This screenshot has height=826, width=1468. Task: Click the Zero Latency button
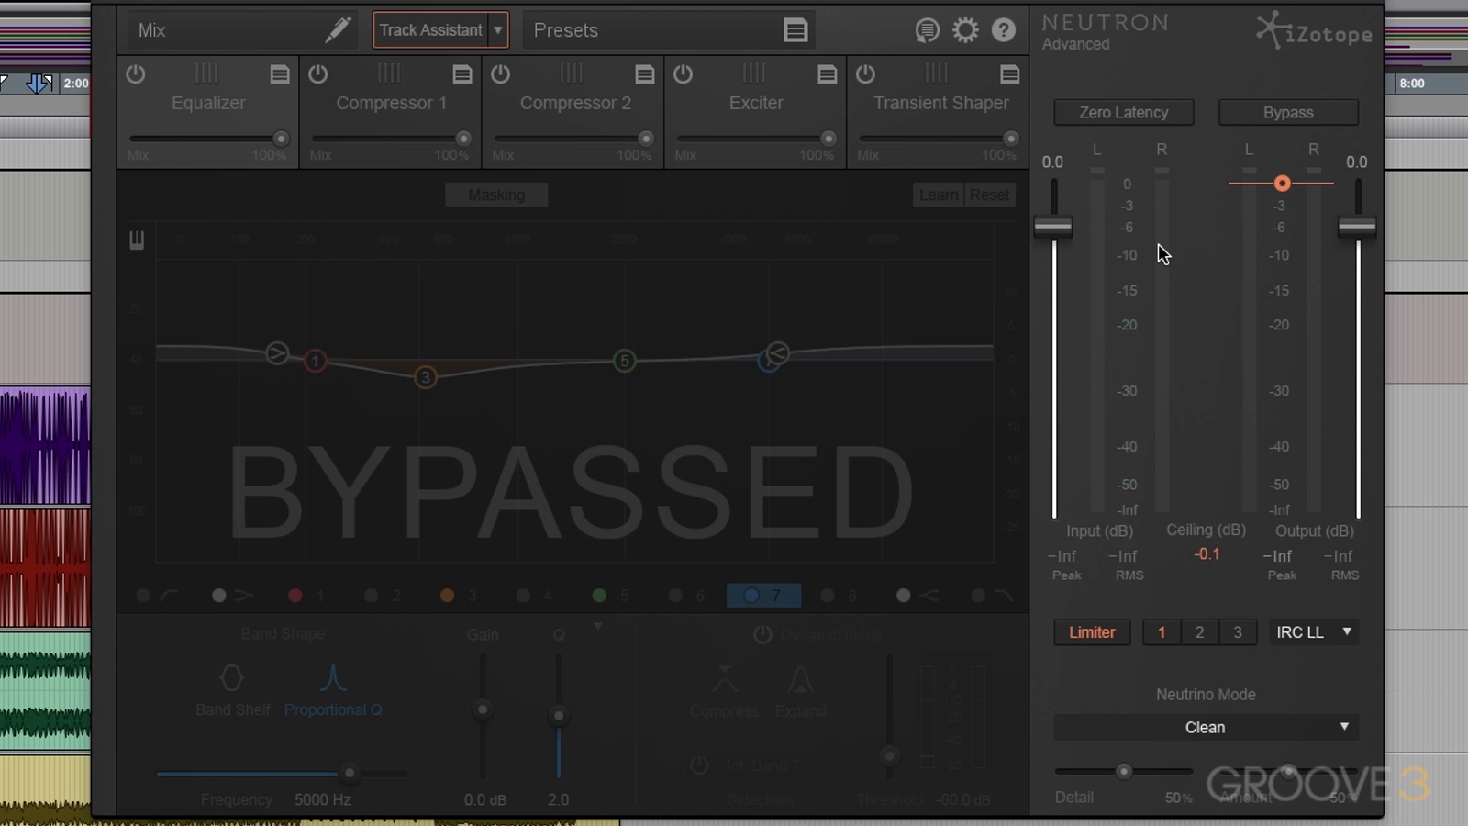(1123, 112)
